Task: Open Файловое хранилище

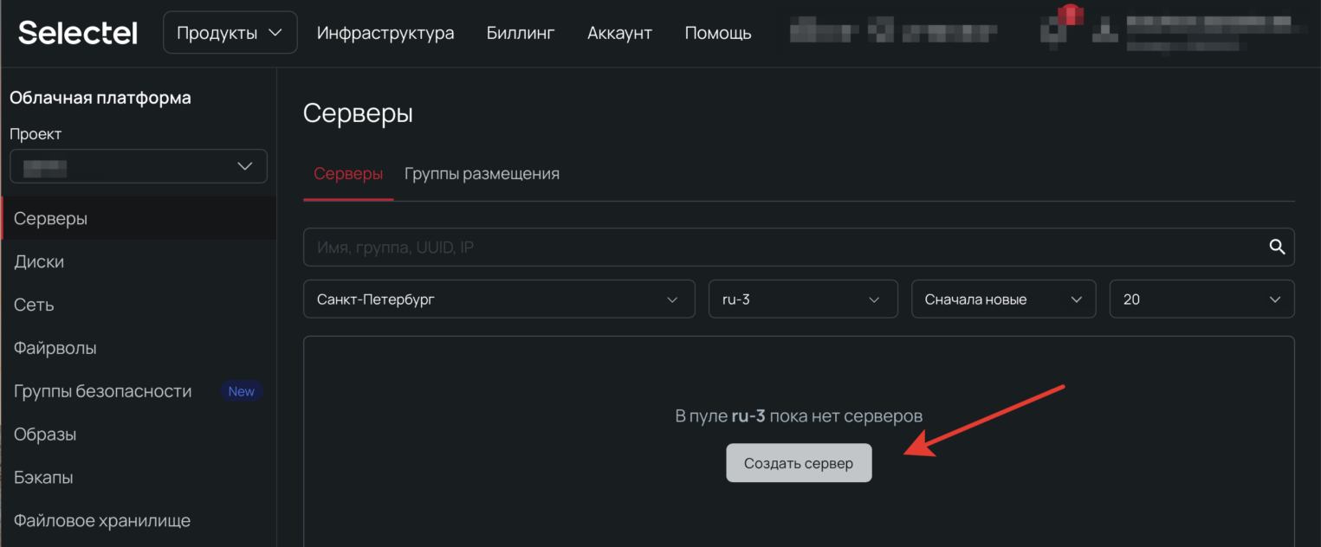Action: pos(101,520)
